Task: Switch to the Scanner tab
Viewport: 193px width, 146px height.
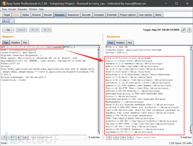Action: click(x=36, y=15)
